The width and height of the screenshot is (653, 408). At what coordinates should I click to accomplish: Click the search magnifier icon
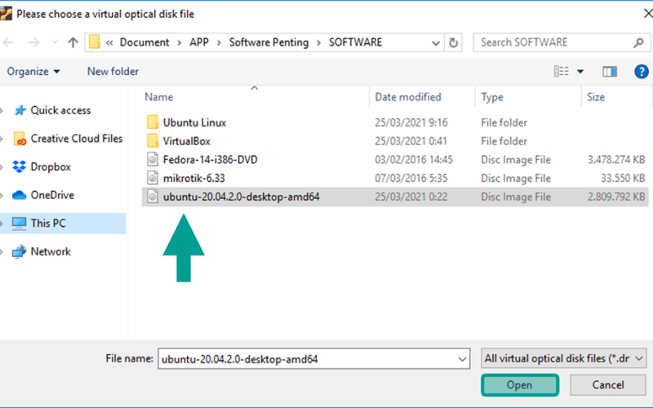coord(638,42)
